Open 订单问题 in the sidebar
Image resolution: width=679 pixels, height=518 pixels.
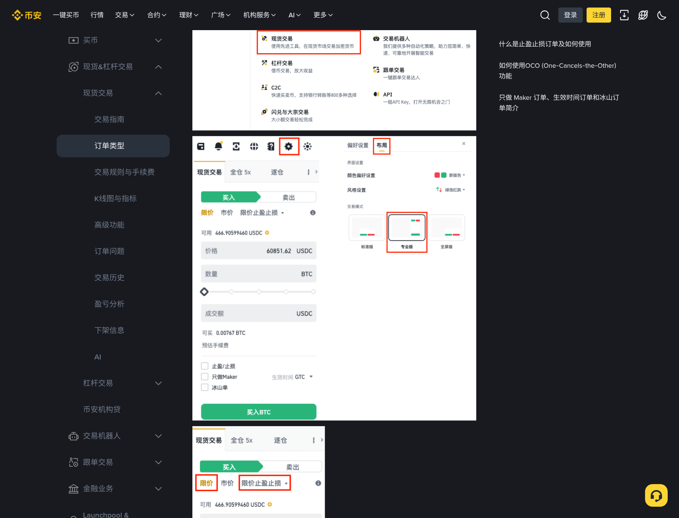pos(109,251)
